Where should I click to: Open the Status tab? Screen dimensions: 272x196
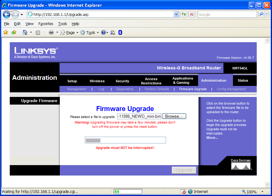(x=243, y=80)
